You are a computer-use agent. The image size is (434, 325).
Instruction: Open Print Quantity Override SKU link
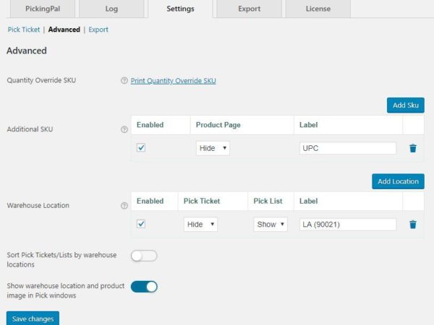pos(173,81)
